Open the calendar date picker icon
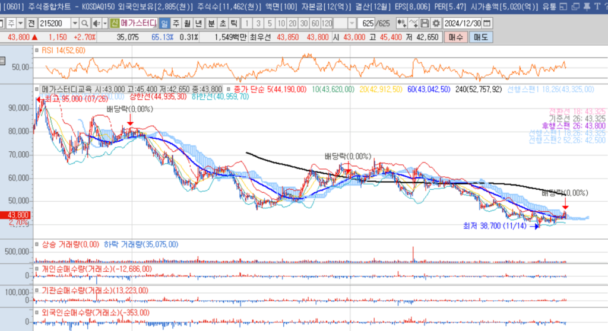This screenshot has width=608, height=331. pos(487,23)
